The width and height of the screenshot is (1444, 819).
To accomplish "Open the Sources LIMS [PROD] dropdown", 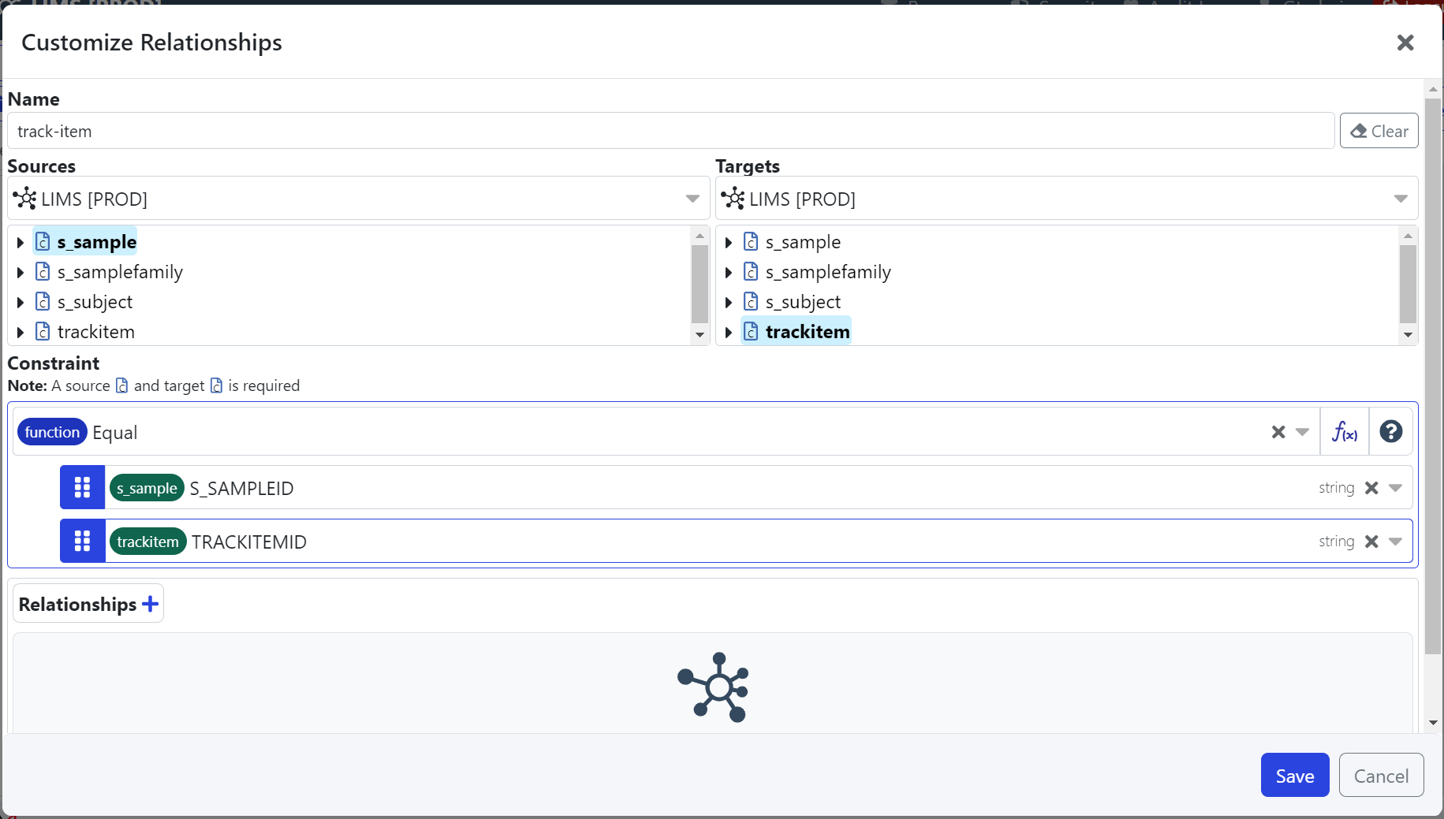I will pos(692,199).
